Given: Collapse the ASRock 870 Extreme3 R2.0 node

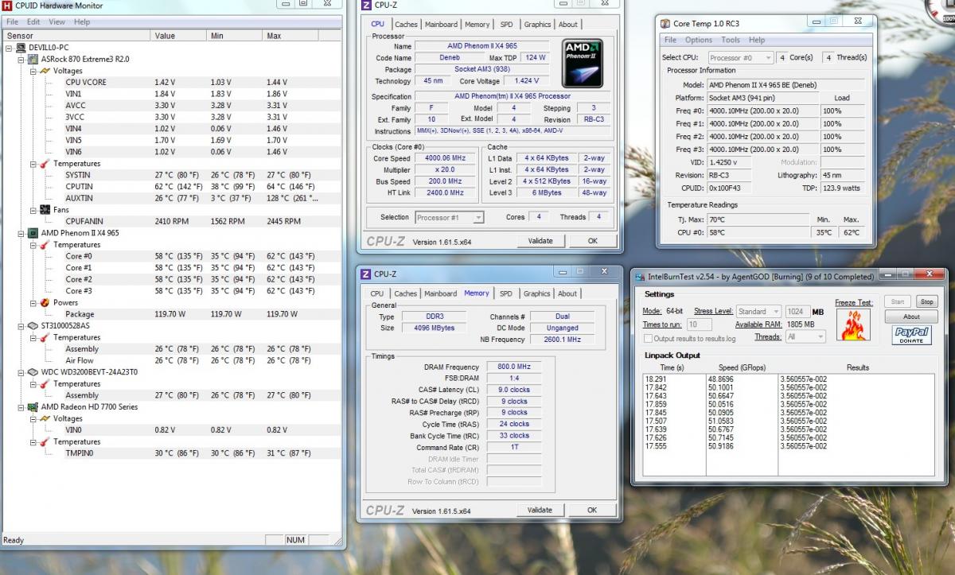Looking at the screenshot, I should pos(21,59).
